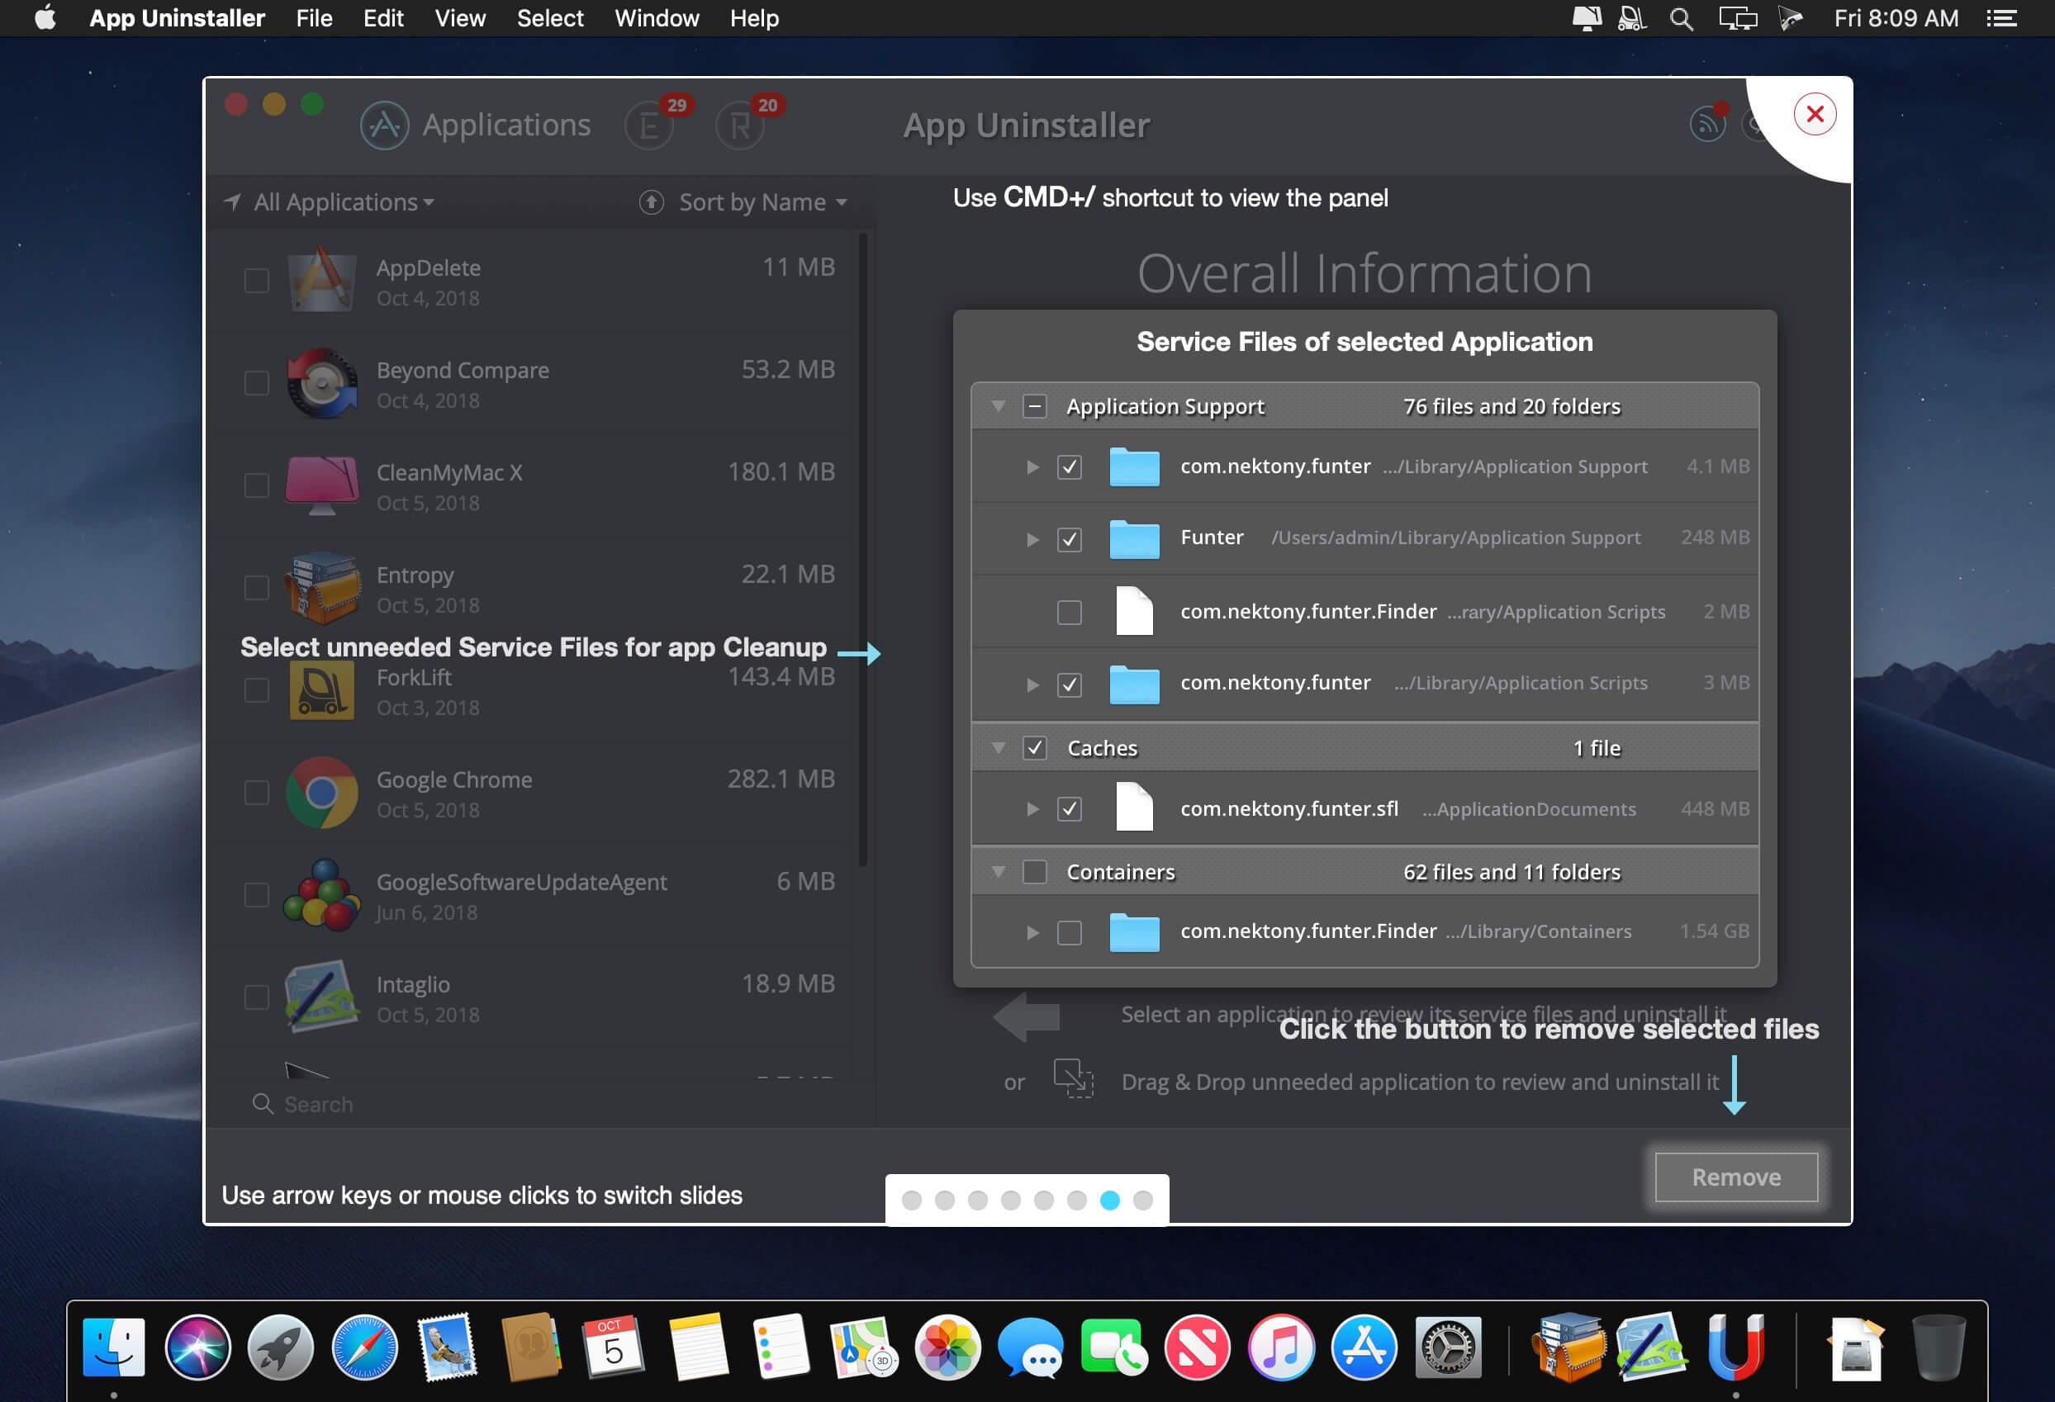Open the View menu
Viewport: 2055px width, 1402px height.
coord(460,18)
